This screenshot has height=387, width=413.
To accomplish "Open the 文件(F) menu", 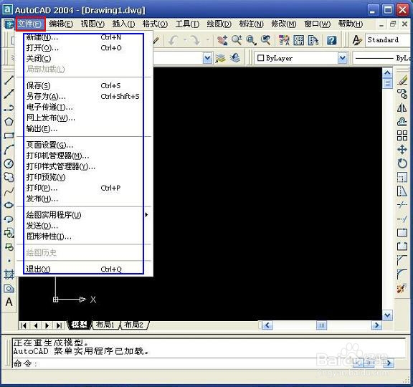I will coord(30,24).
